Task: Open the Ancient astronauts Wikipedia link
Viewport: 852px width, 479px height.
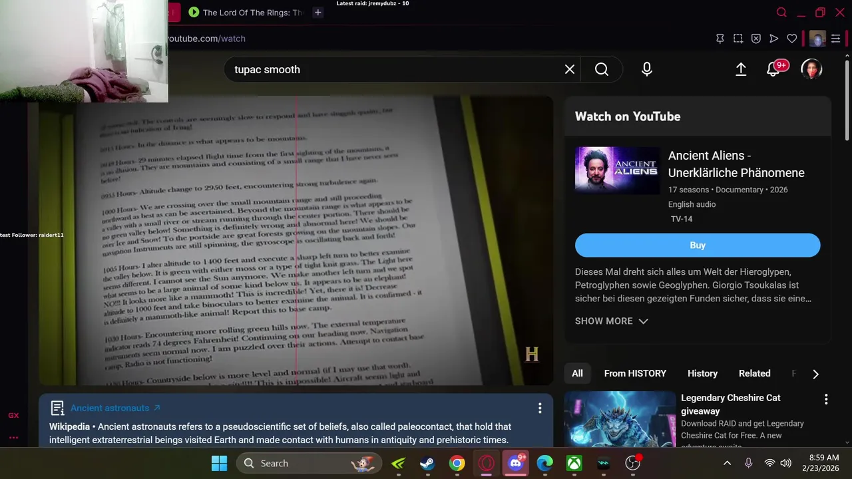Action: (x=115, y=408)
